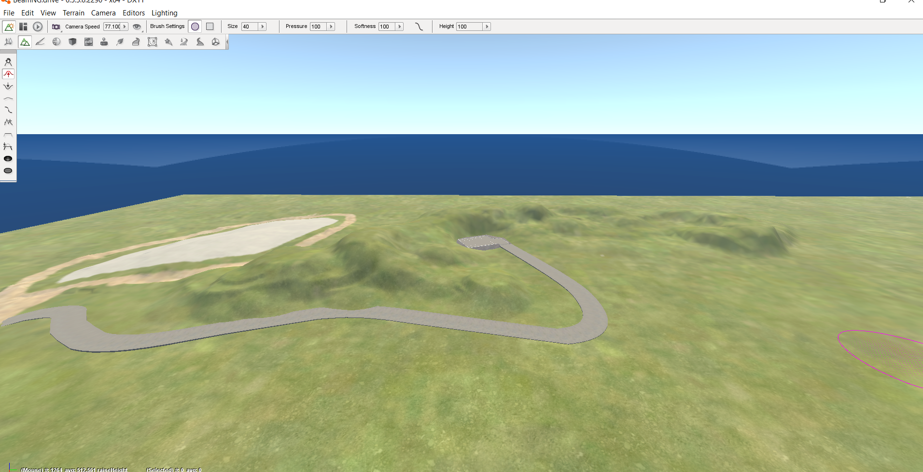Open the Decal Editor stamp icon
Screen dimensions: 923x472
[104, 42]
